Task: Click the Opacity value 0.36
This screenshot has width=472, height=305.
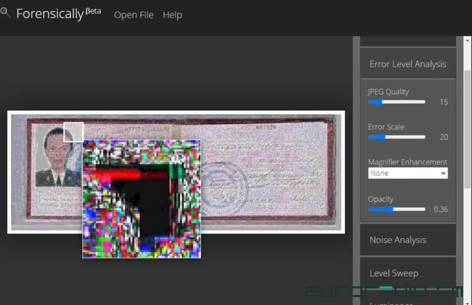Action: pos(441,209)
